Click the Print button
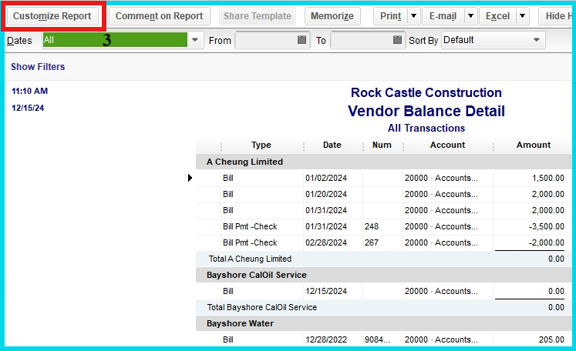Viewport: 576px width, 351px height. pos(390,16)
